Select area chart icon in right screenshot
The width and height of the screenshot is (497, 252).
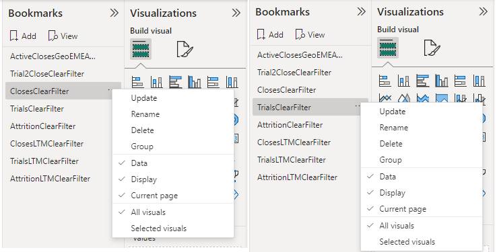pyautogui.click(x=404, y=98)
